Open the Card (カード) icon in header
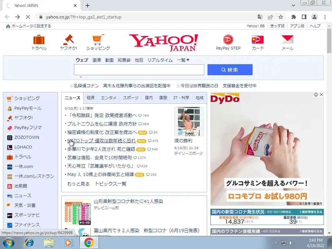This screenshot has width=332, height=249. point(258,40)
